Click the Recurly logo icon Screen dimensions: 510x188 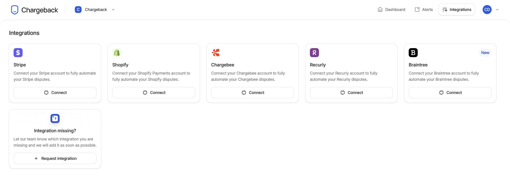[314, 53]
